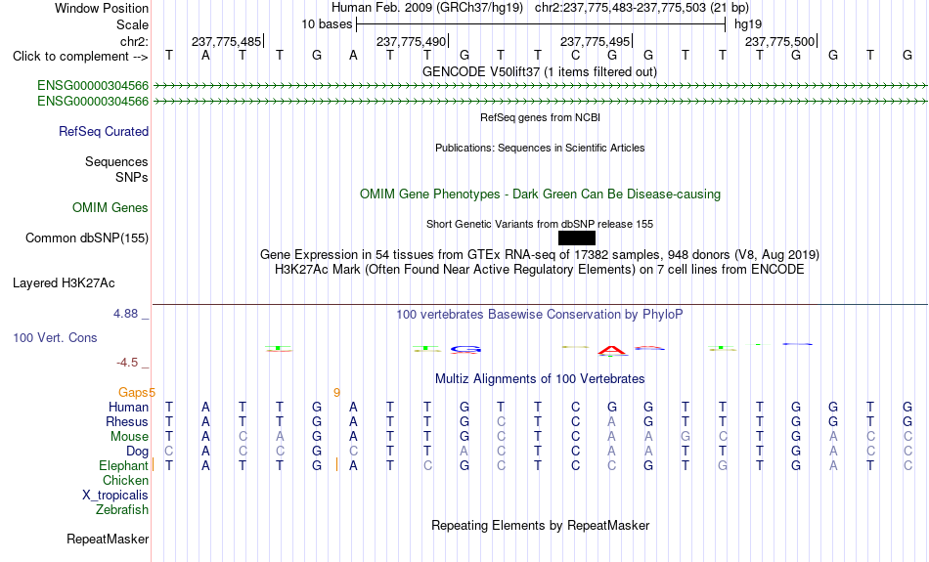The image size is (929, 562).
Task: Open Common dbSNP(155) track settings label
Action: click(87, 238)
